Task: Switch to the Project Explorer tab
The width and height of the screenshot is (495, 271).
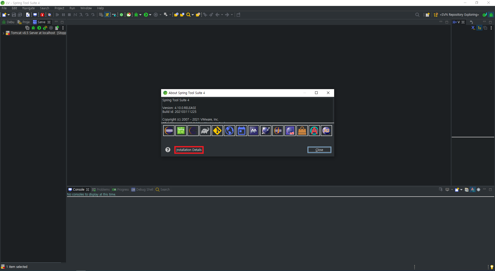Action: pyautogui.click(x=24, y=22)
